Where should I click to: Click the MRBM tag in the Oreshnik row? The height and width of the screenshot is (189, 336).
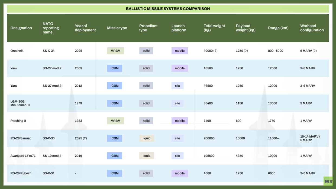(115, 51)
